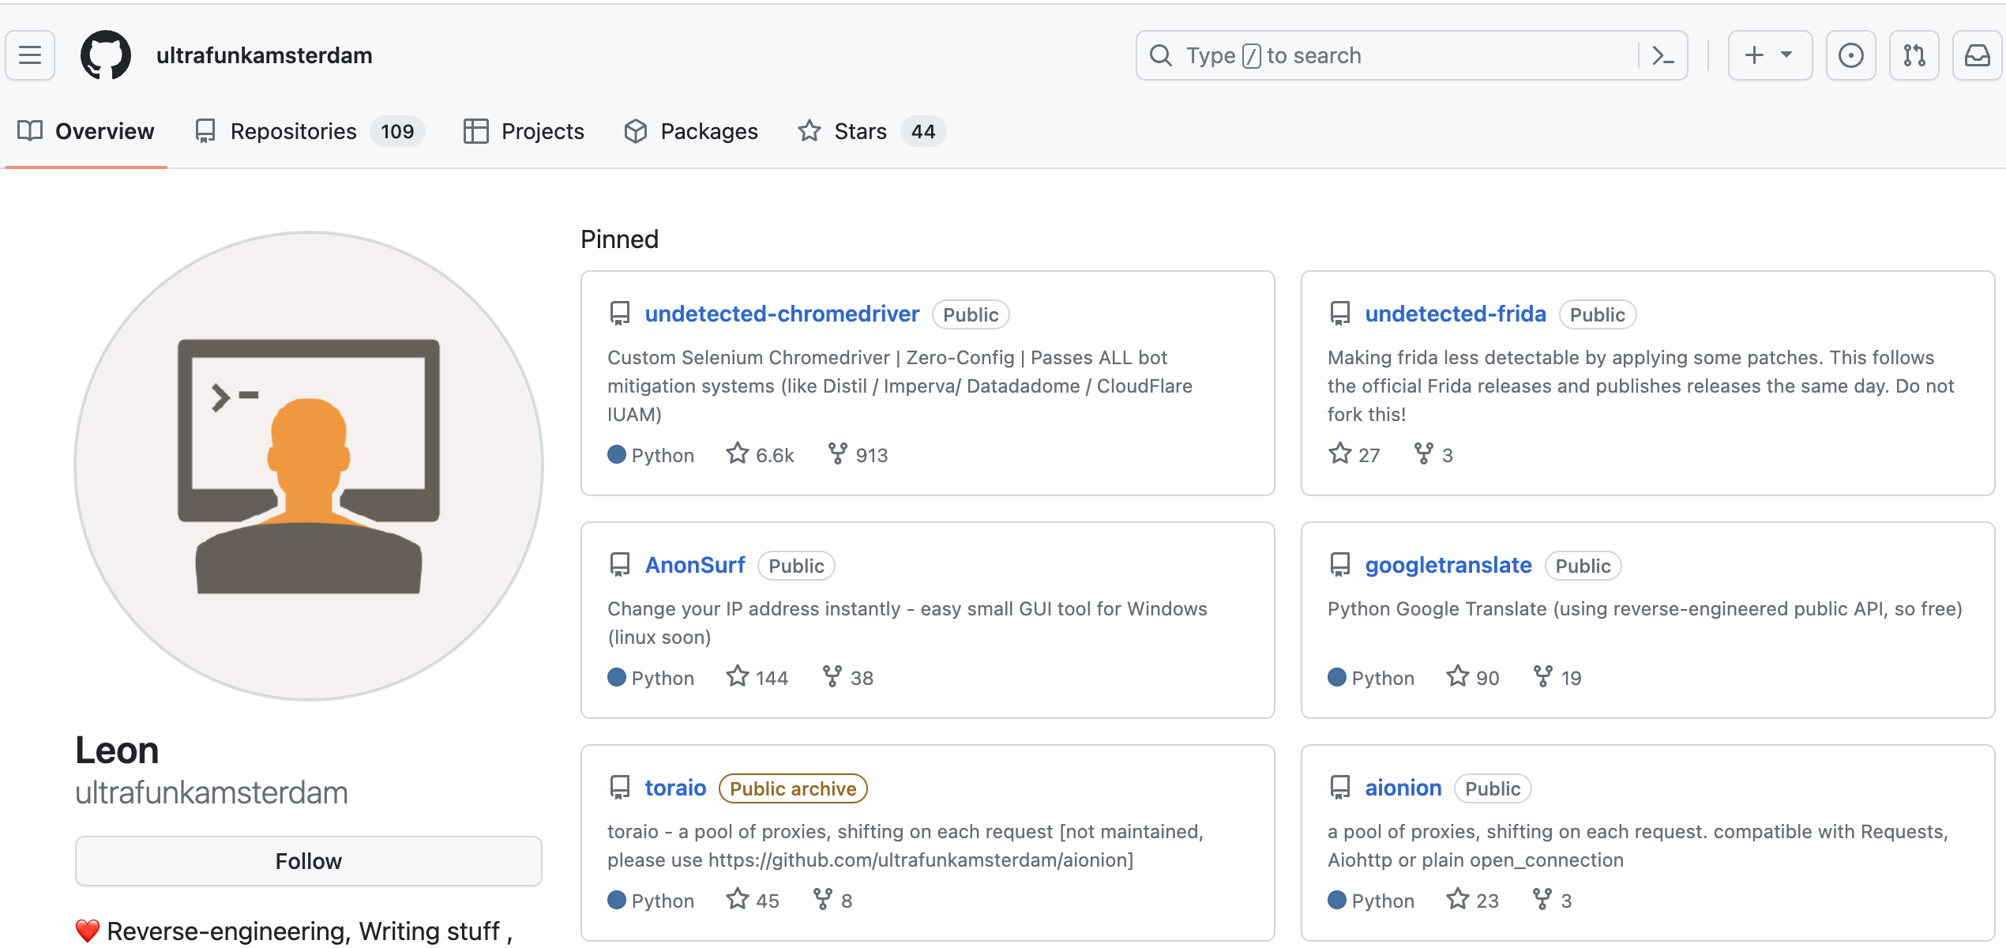
Task: Click the profile avatar image
Action: (x=309, y=465)
